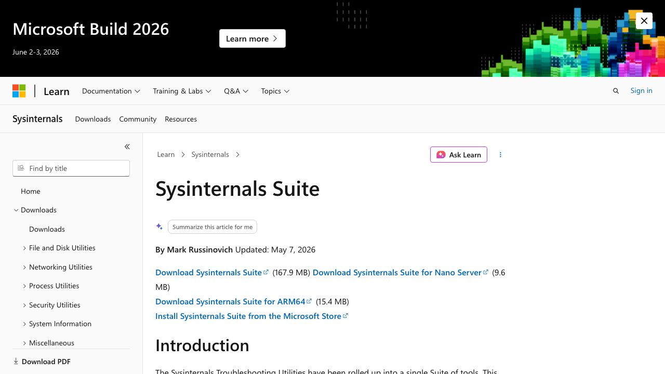Click Download Sysinternals Suite for ARM64
The width and height of the screenshot is (665, 374).
point(234,301)
